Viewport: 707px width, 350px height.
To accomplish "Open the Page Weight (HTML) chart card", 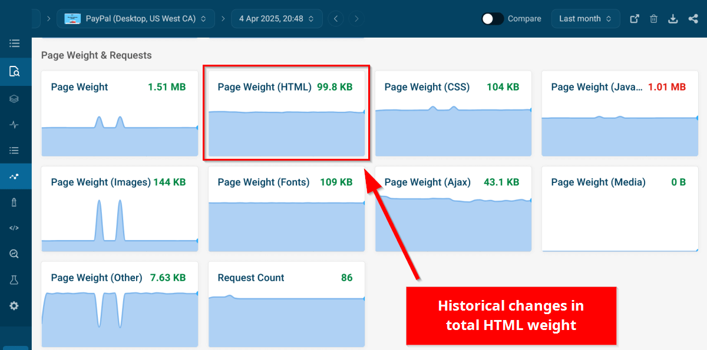I will coord(286,114).
